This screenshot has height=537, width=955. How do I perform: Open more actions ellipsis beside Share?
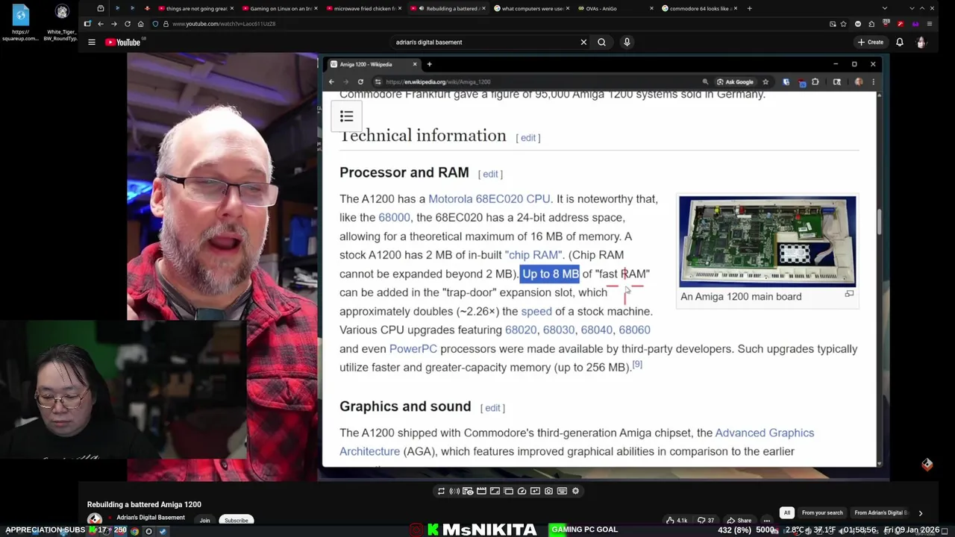(x=767, y=520)
